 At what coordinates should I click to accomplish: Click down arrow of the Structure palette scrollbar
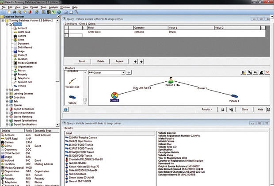point(85,103)
